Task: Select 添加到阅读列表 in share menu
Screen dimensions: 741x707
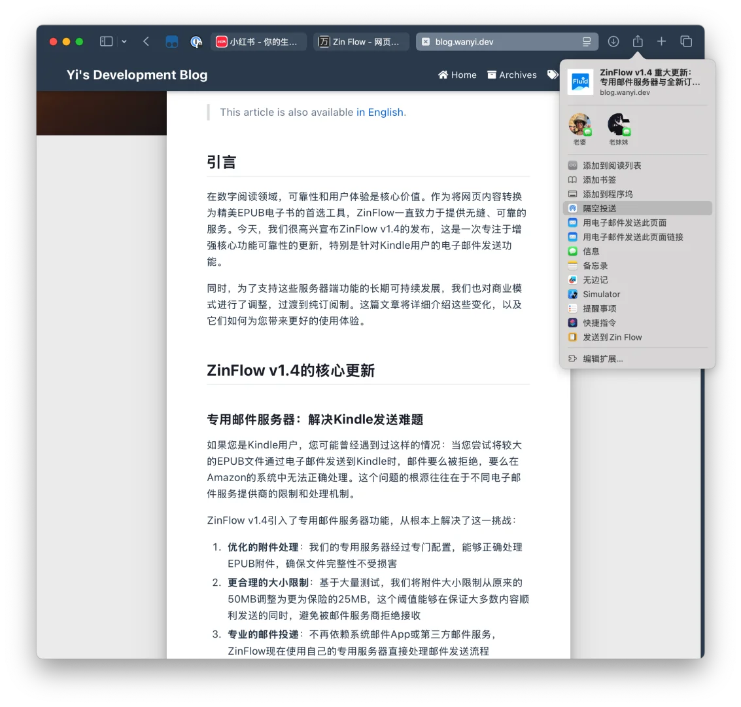Action: coord(638,166)
